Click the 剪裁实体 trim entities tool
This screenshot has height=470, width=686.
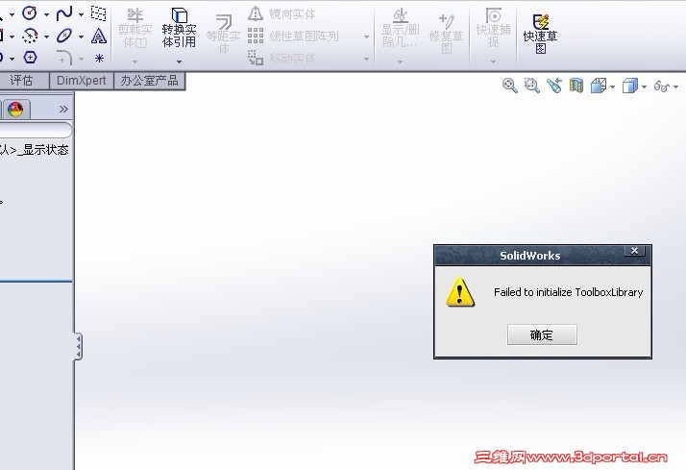coord(135,28)
